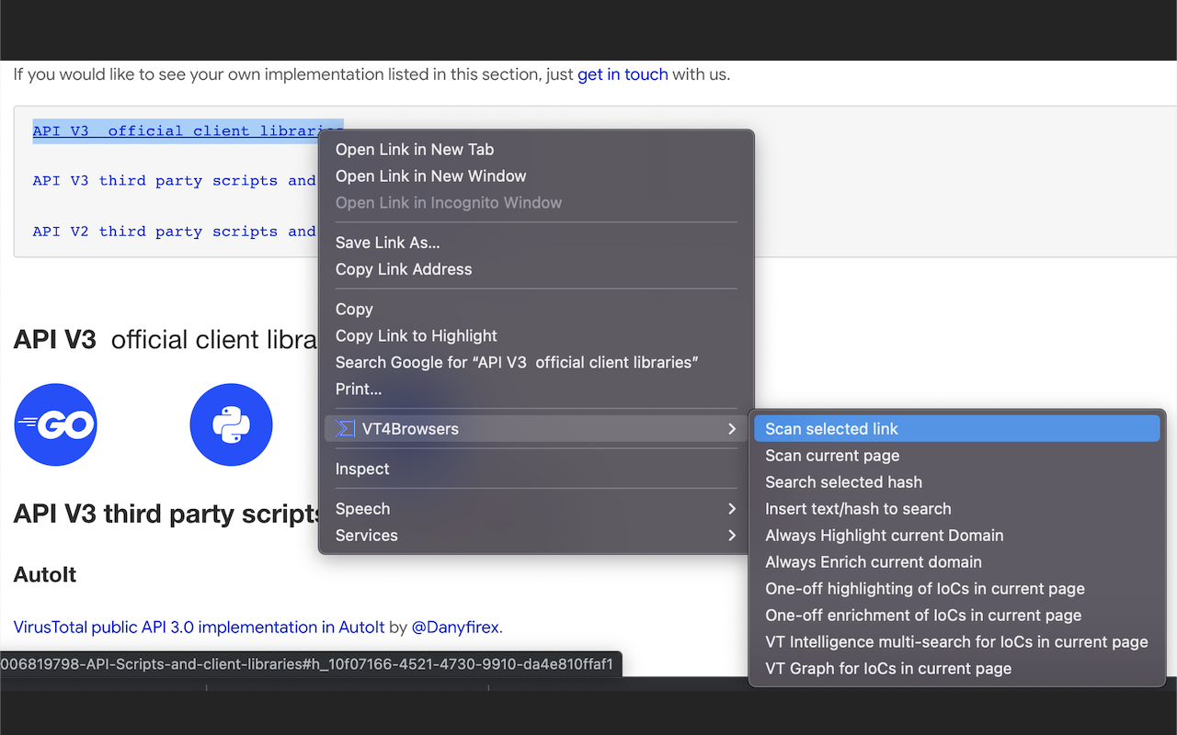Image resolution: width=1177 pixels, height=735 pixels.
Task: Enable "Always Highlight current Domain"
Action: [884, 535]
